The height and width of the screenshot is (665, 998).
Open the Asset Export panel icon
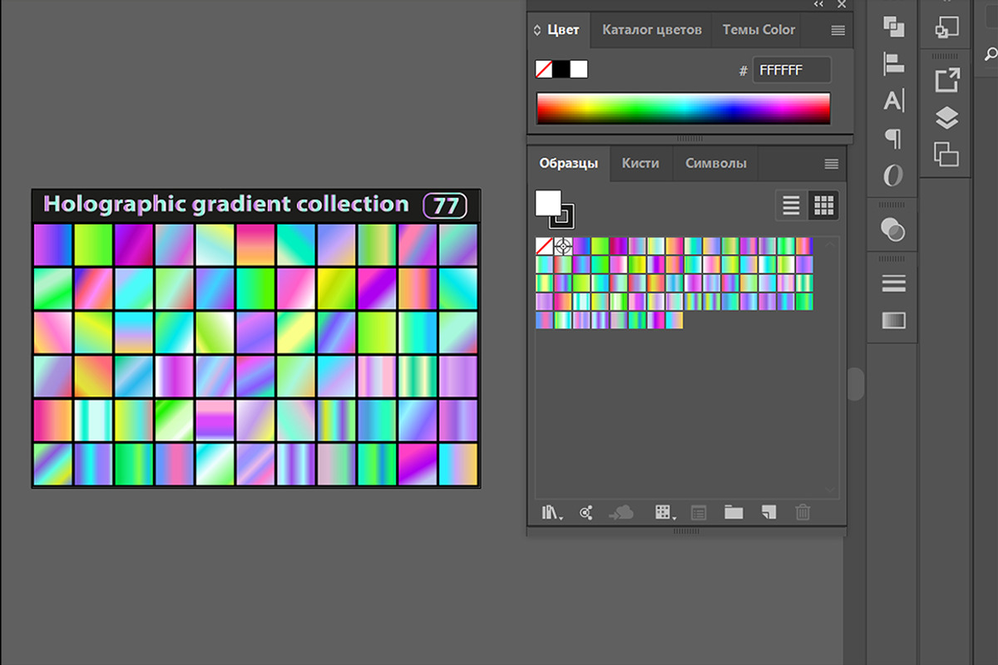pos(946,80)
